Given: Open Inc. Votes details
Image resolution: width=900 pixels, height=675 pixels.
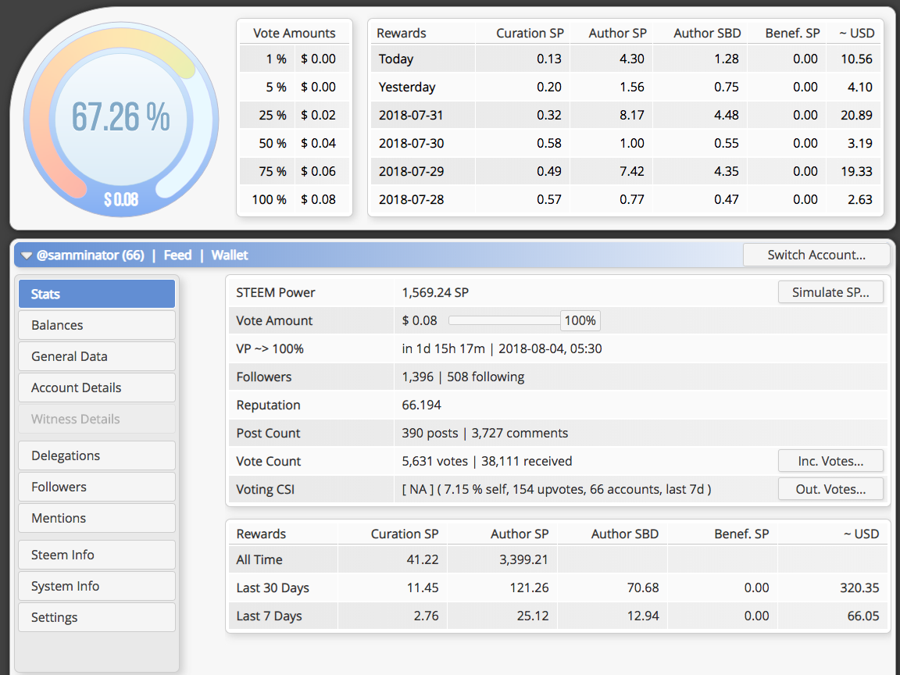Looking at the screenshot, I should point(830,461).
